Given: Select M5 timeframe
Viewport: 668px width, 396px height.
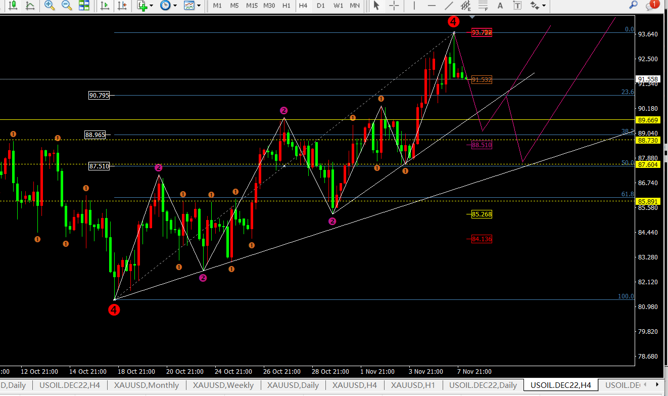Looking at the screenshot, I should point(234,6).
